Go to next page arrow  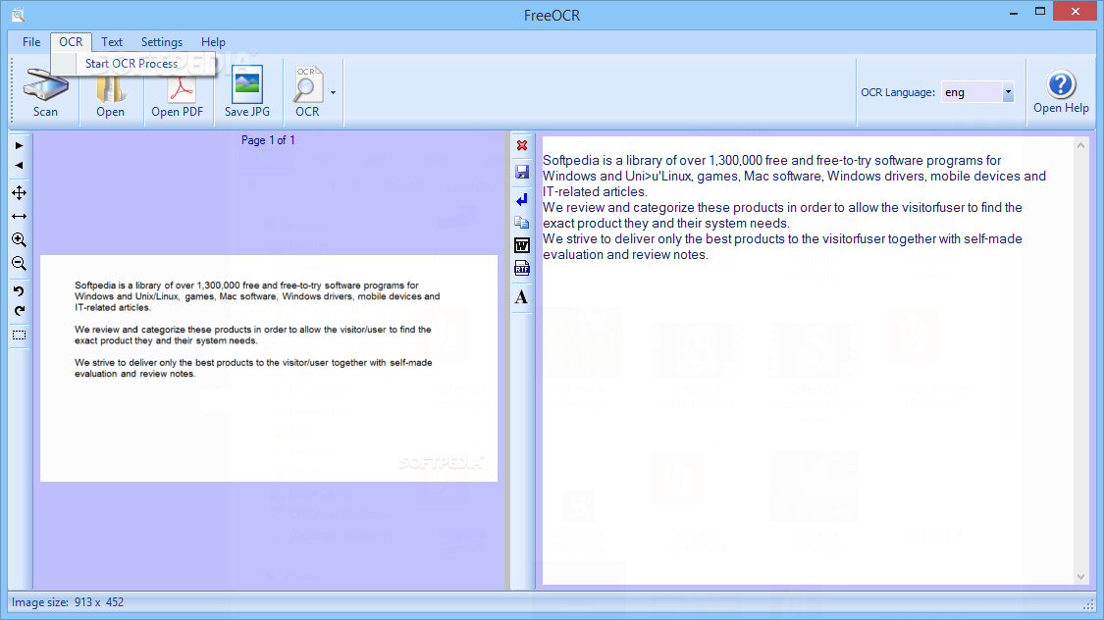(19, 145)
